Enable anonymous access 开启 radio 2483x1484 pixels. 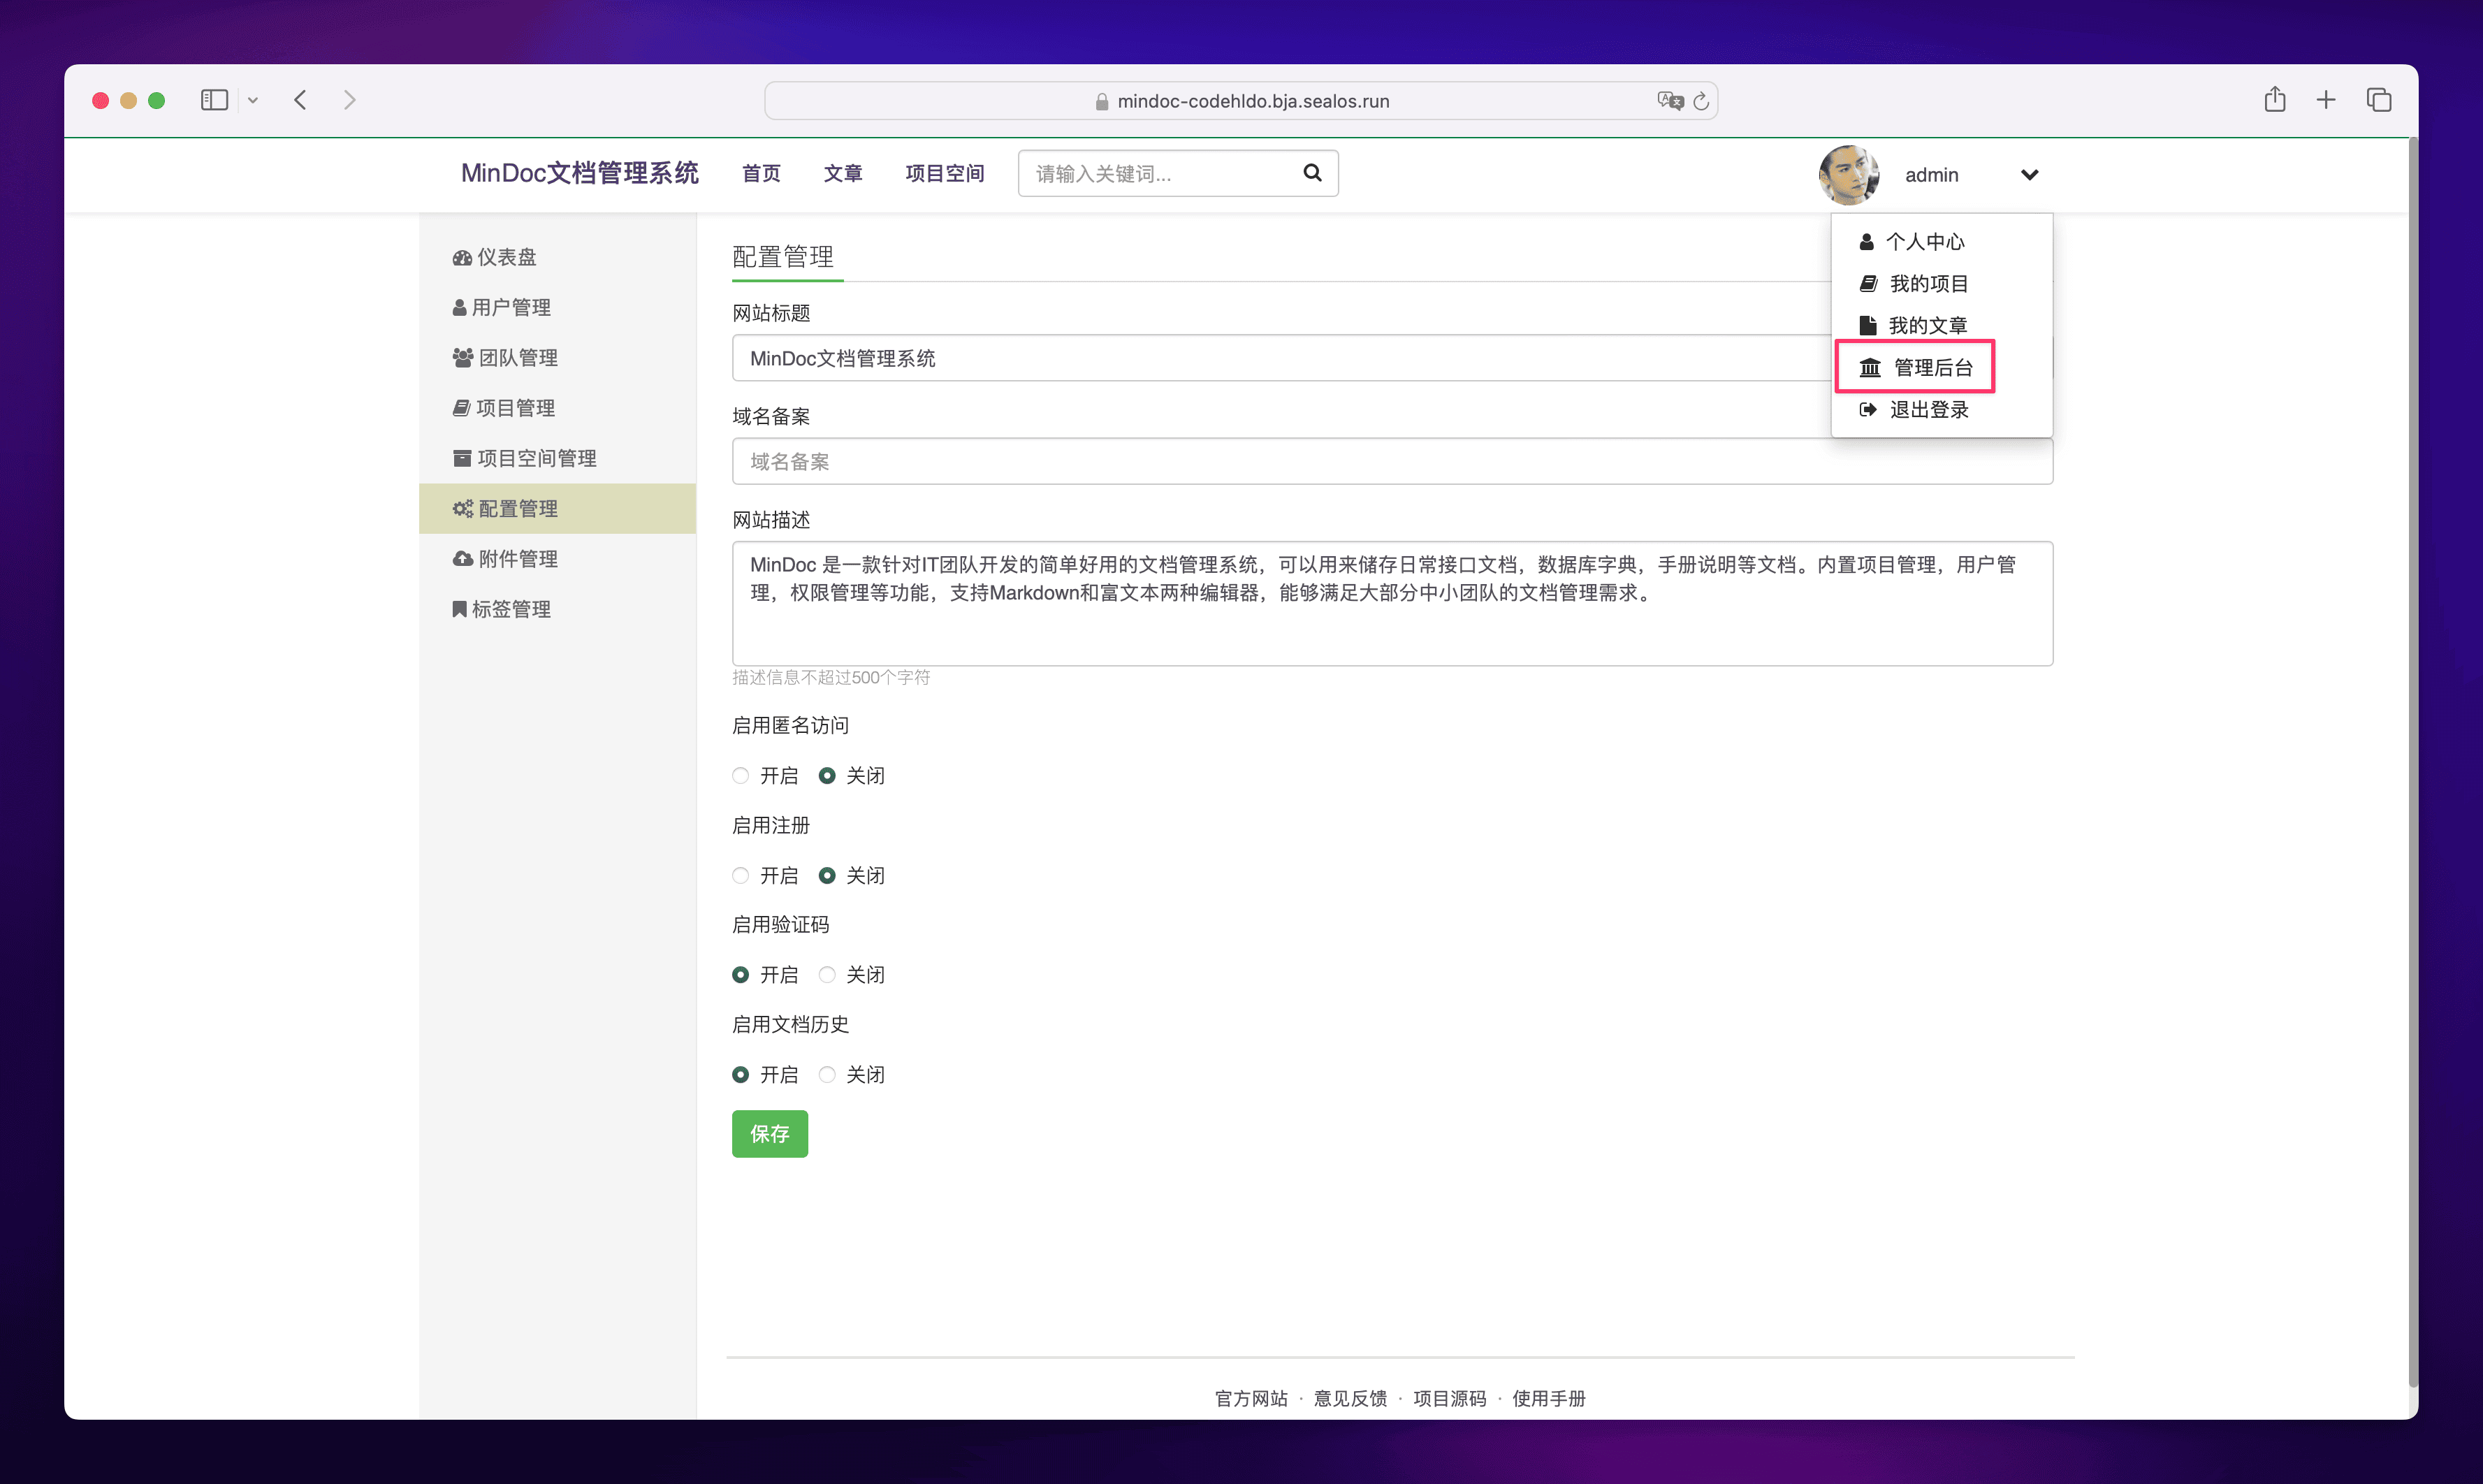tap(740, 776)
